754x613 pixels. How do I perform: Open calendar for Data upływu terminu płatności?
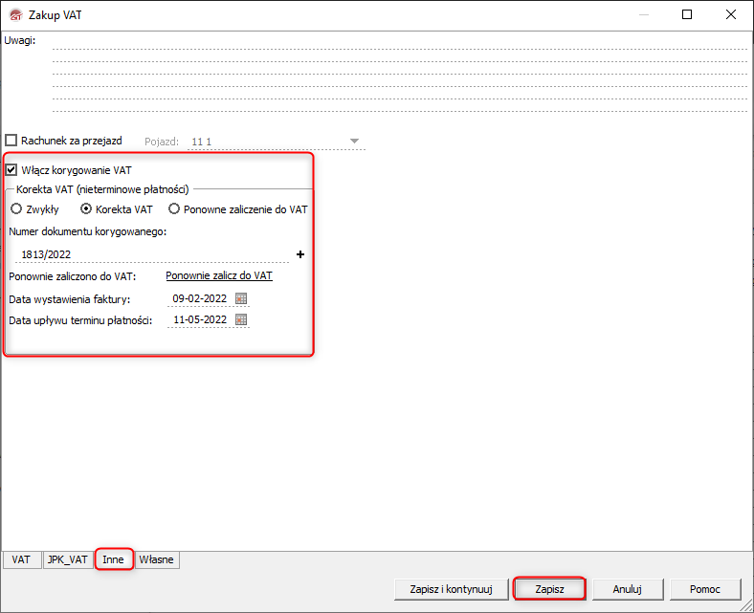241,319
